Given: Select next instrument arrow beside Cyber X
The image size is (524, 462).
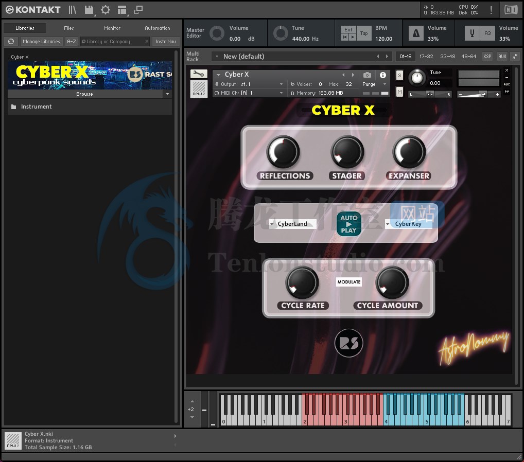Looking at the screenshot, I should click(x=353, y=75).
